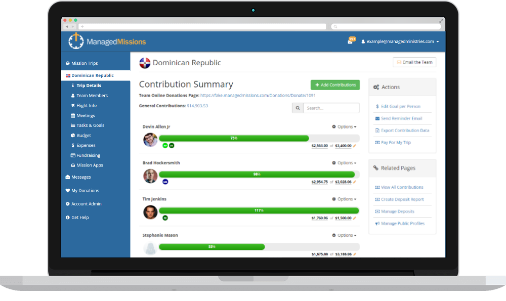Open Create Deposit Report page
Image resolution: width=506 pixels, height=301 pixels.
pyautogui.click(x=399, y=199)
